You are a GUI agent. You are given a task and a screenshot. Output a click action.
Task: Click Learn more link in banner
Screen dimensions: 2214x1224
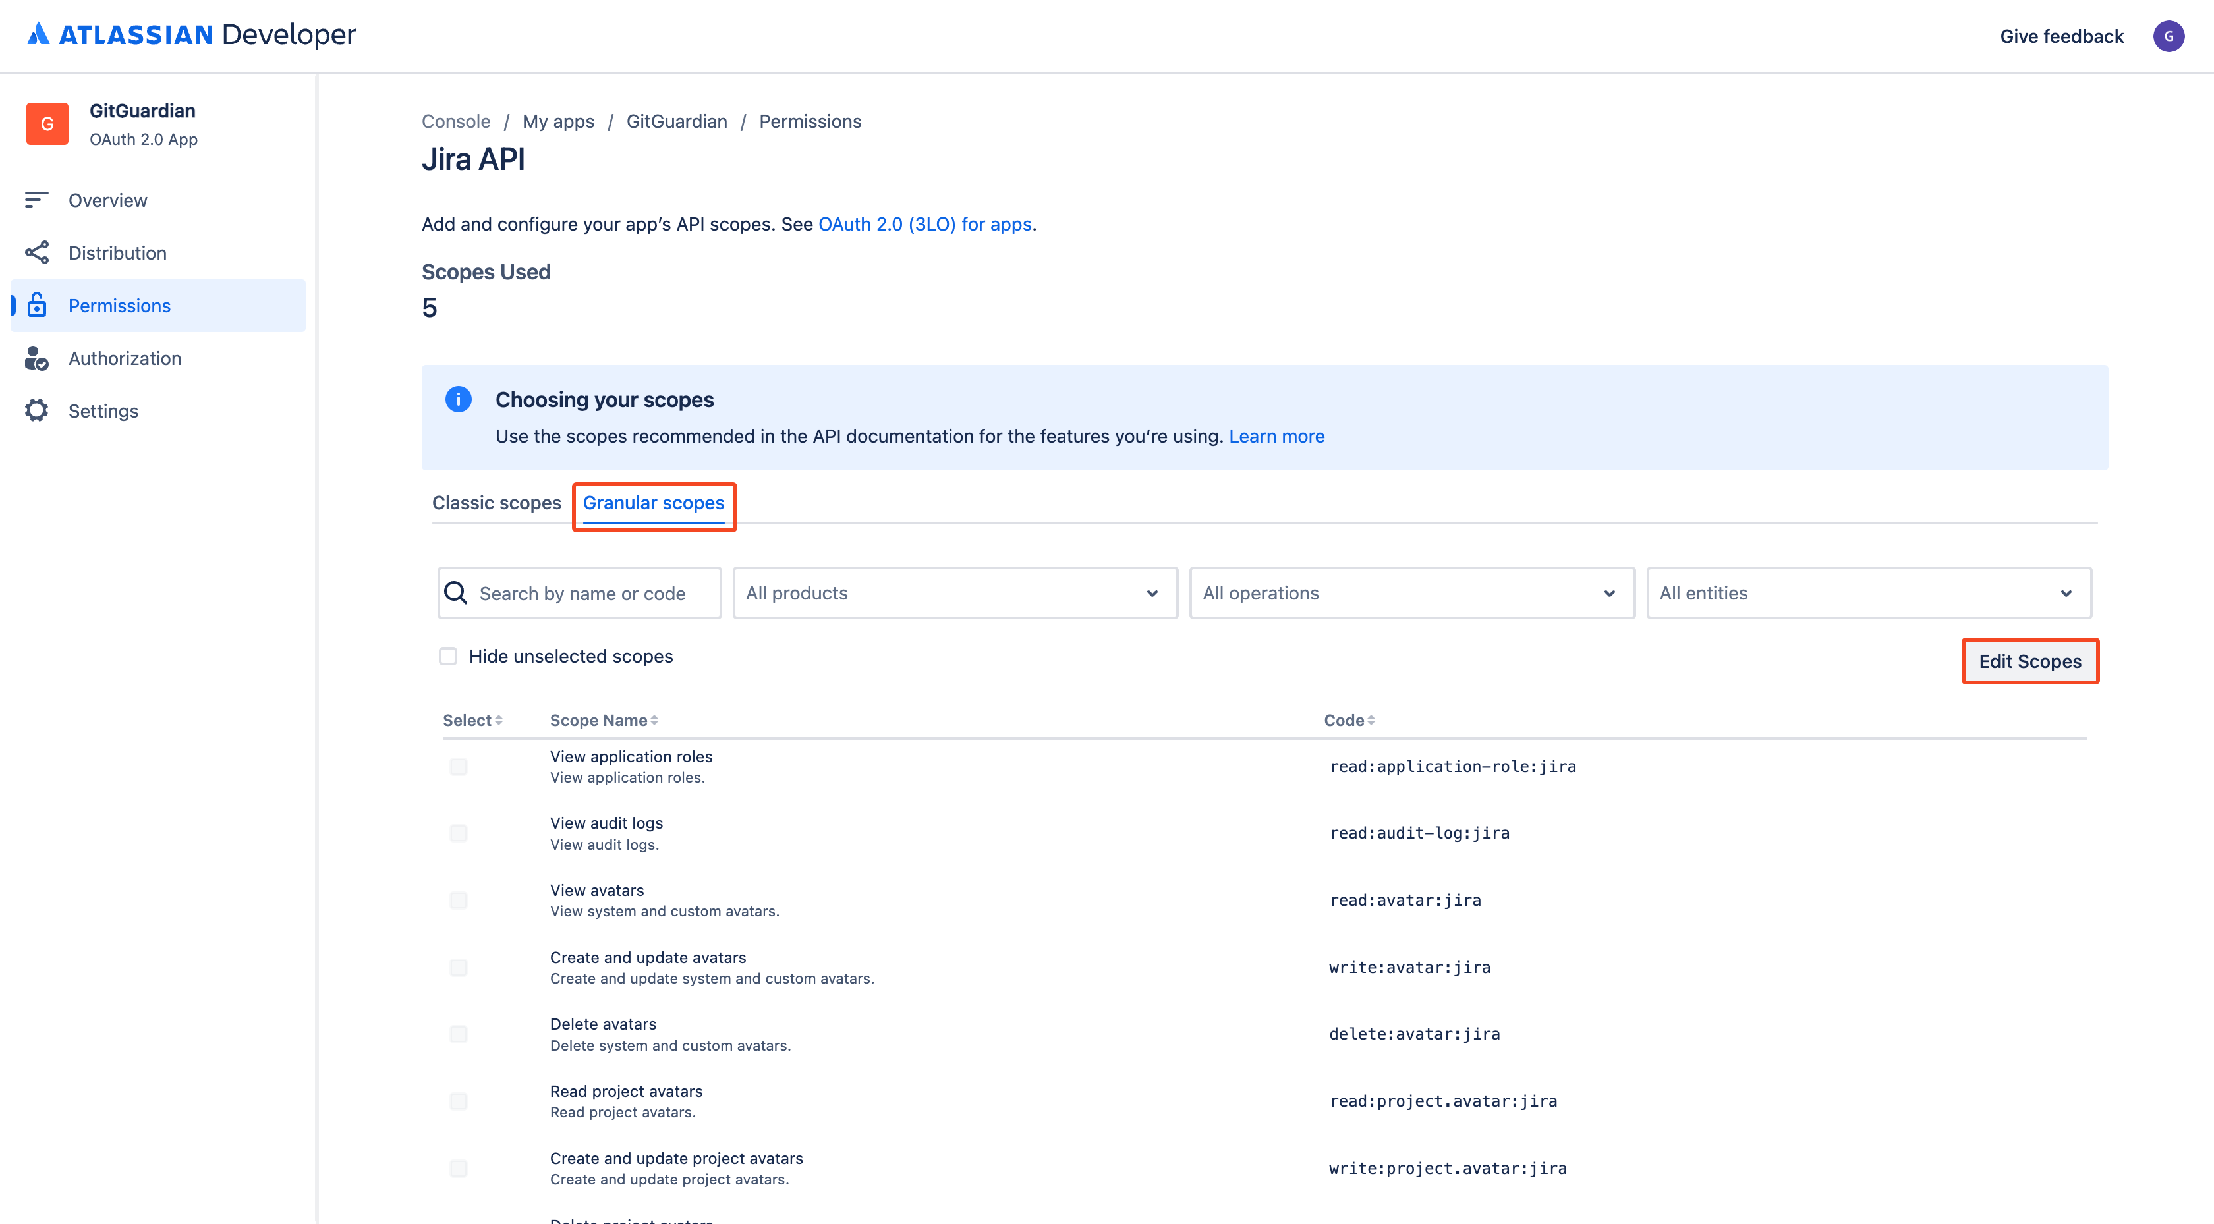pyautogui.click(x=1276, y=437)
